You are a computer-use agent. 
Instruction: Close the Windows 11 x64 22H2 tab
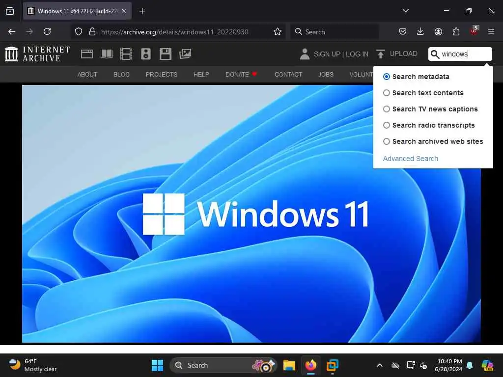(x=124, y=11)
